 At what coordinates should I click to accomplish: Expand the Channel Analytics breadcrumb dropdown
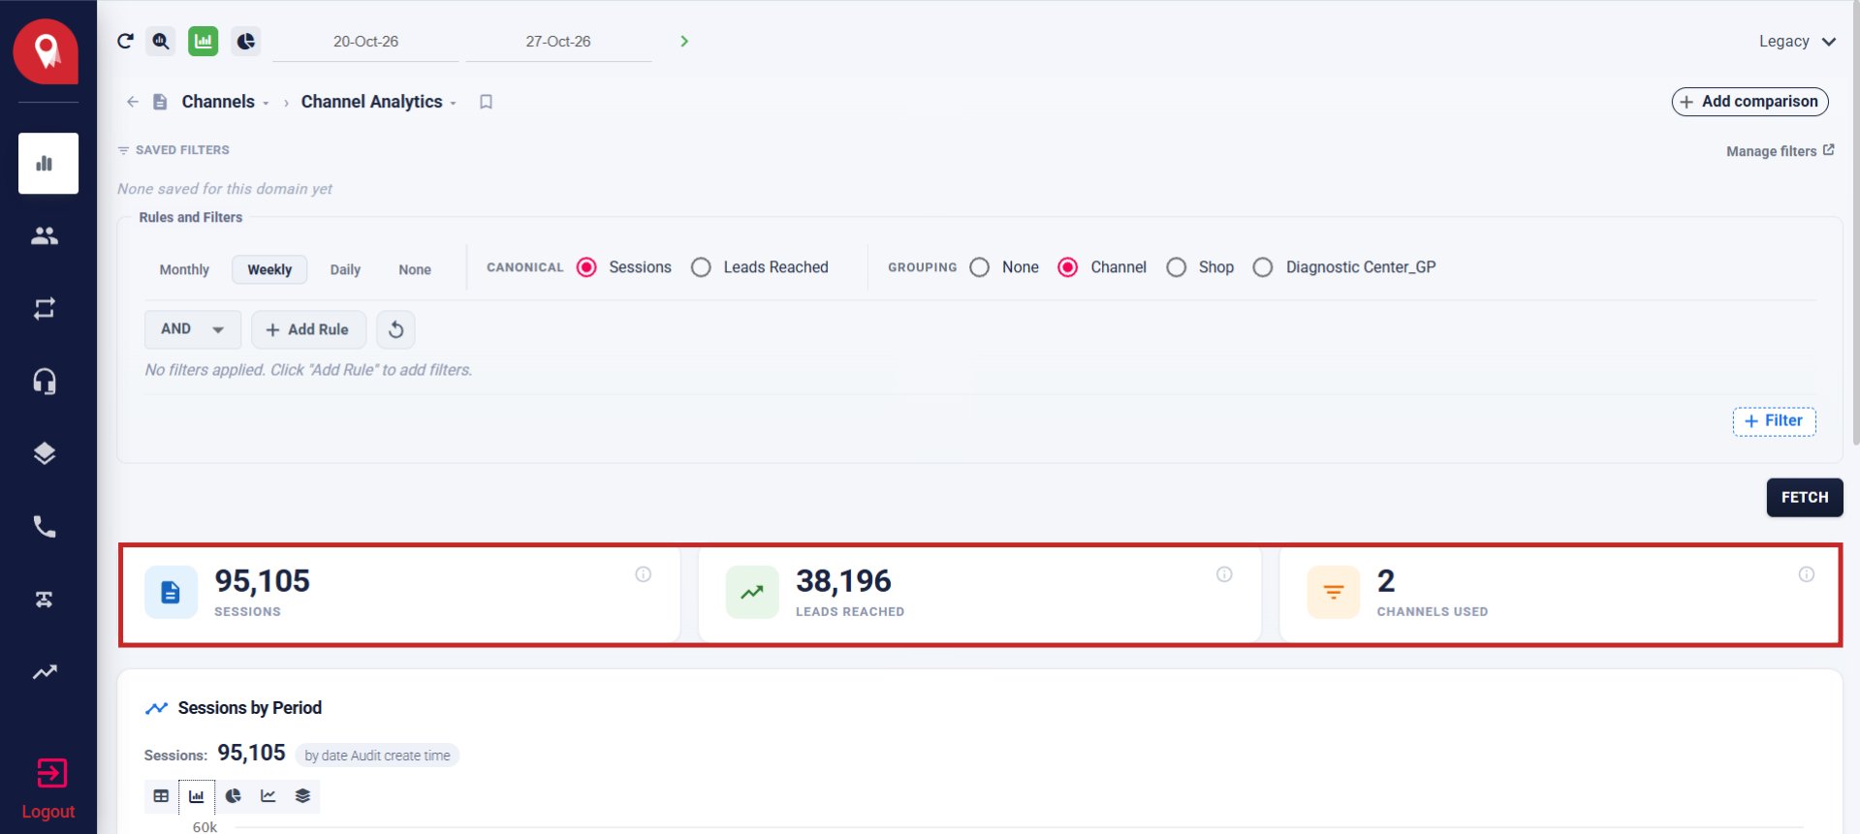point(453,103)
